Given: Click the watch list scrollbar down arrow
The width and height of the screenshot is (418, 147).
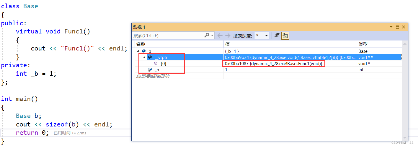Looking at the screenshot, I should pyautogui.click(x=405, y=137).
